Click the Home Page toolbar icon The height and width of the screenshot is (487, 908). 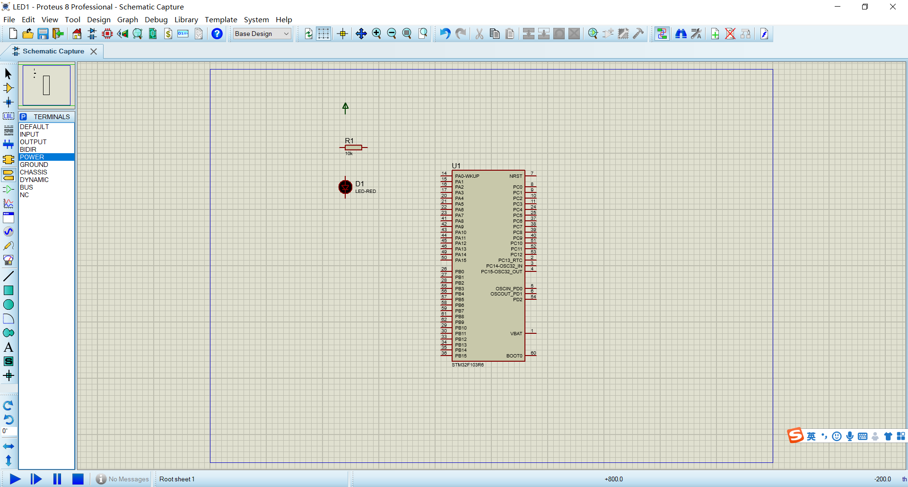(77, 34)
